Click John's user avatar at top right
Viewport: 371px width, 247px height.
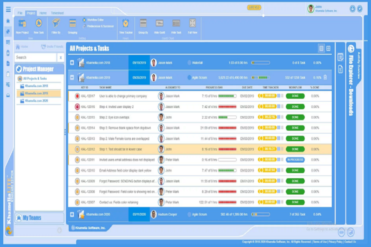[x=311, y=9]
